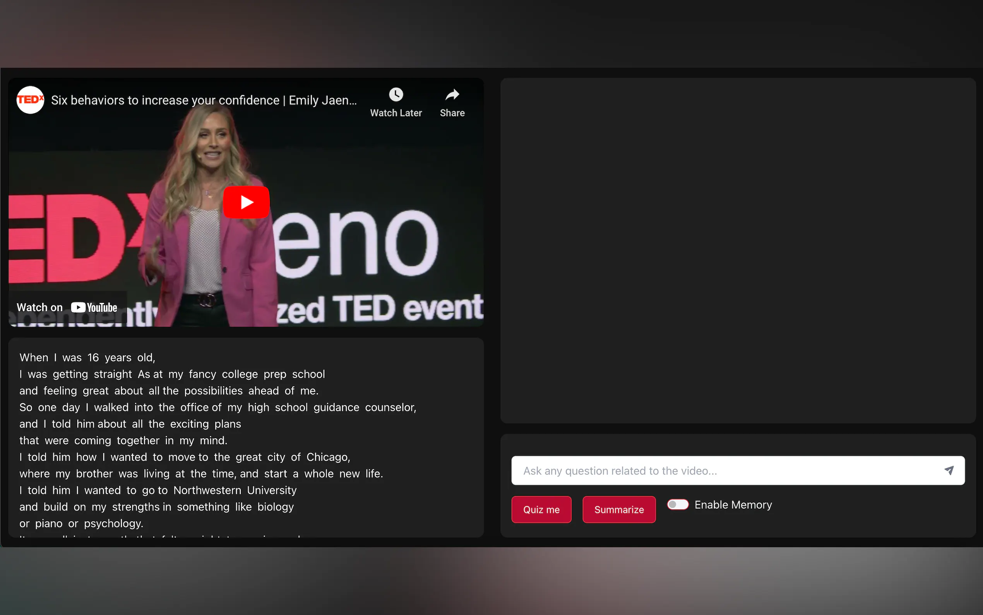
Task: Click the Quiz me button
Action: [x=541, y=510]
